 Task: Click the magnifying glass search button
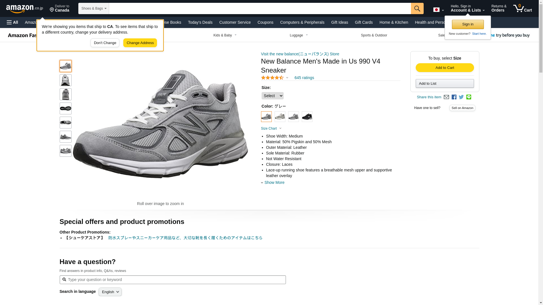417,8
